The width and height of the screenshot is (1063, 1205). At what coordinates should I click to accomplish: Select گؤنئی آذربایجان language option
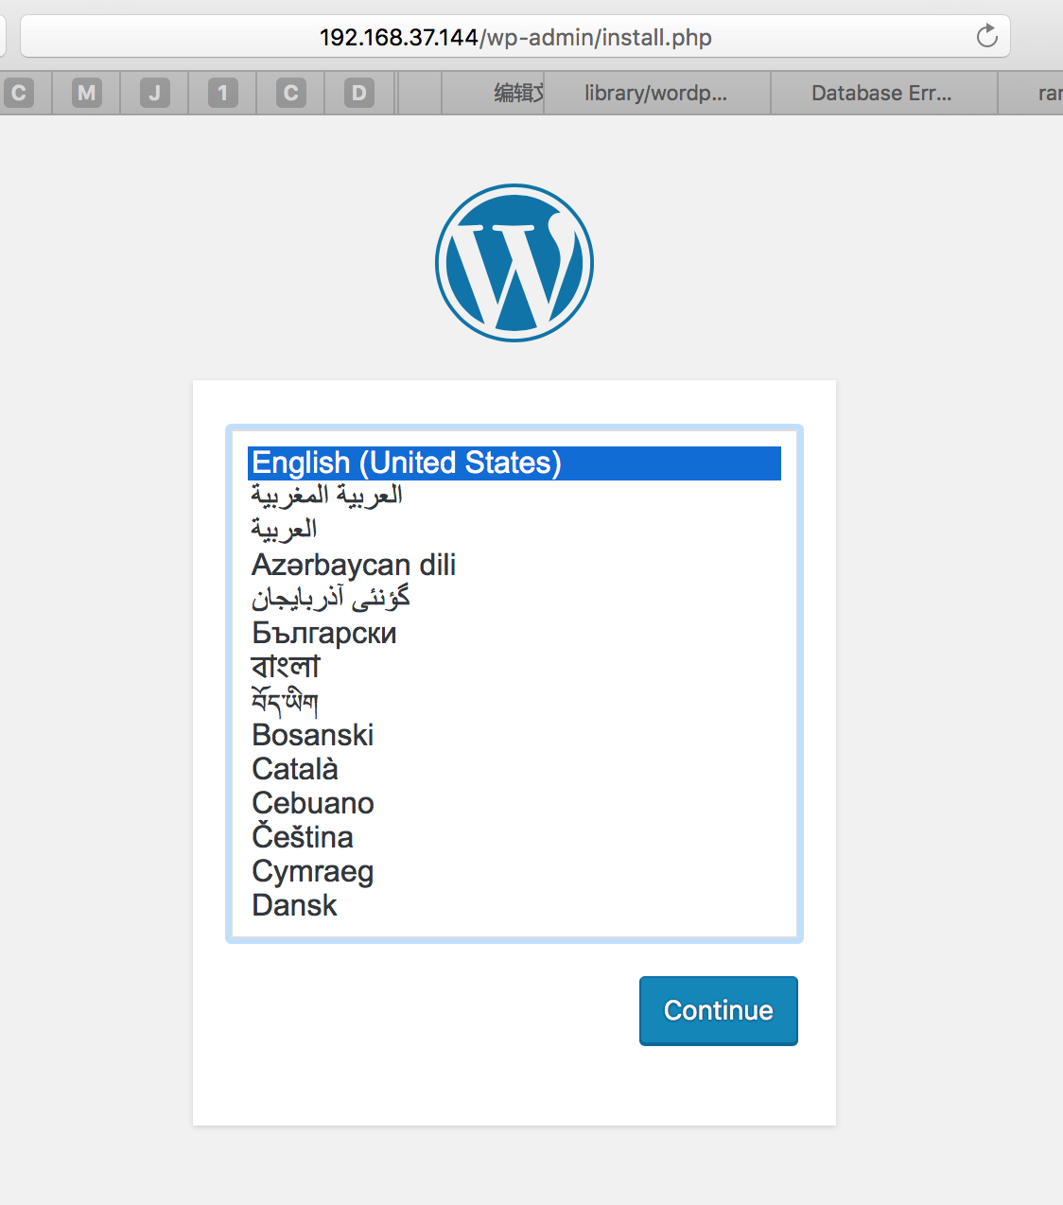pos(514,599)
